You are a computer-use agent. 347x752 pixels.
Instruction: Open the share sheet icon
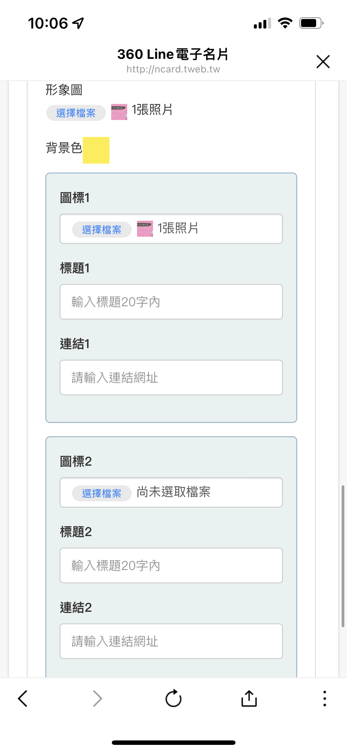tap(249, 699)
